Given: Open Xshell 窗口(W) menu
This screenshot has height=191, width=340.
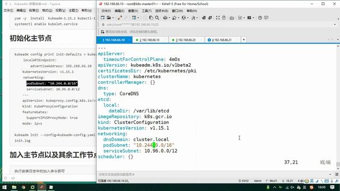Looking at the screenshot, I should pos(177,11).
